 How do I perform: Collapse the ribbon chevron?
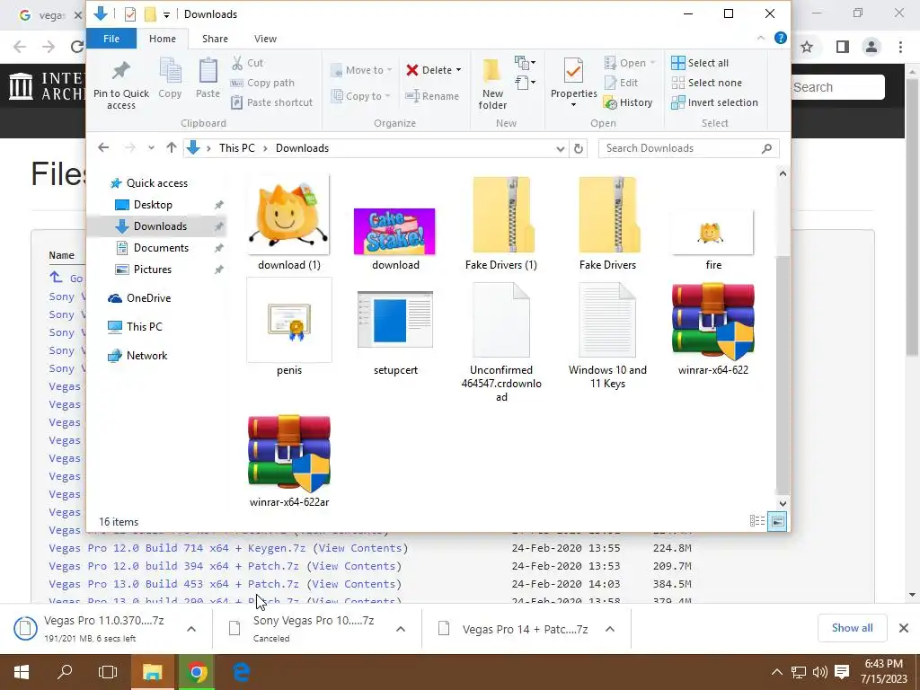click(761, 38)
